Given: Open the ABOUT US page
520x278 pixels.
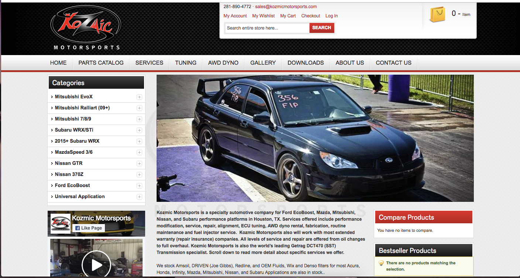Looking at the screenshot, I should [x=350, y=63].
